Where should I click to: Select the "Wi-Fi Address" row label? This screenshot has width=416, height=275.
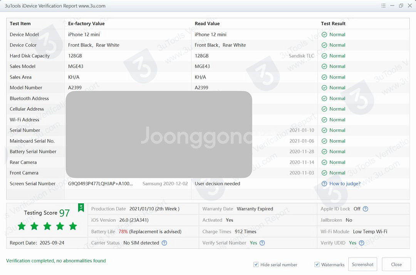click(24, 120)
